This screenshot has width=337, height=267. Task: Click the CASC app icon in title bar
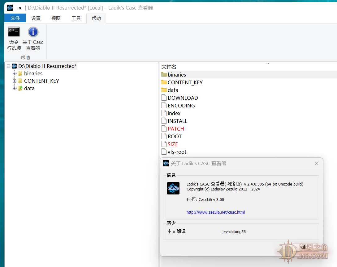point(10,8)
